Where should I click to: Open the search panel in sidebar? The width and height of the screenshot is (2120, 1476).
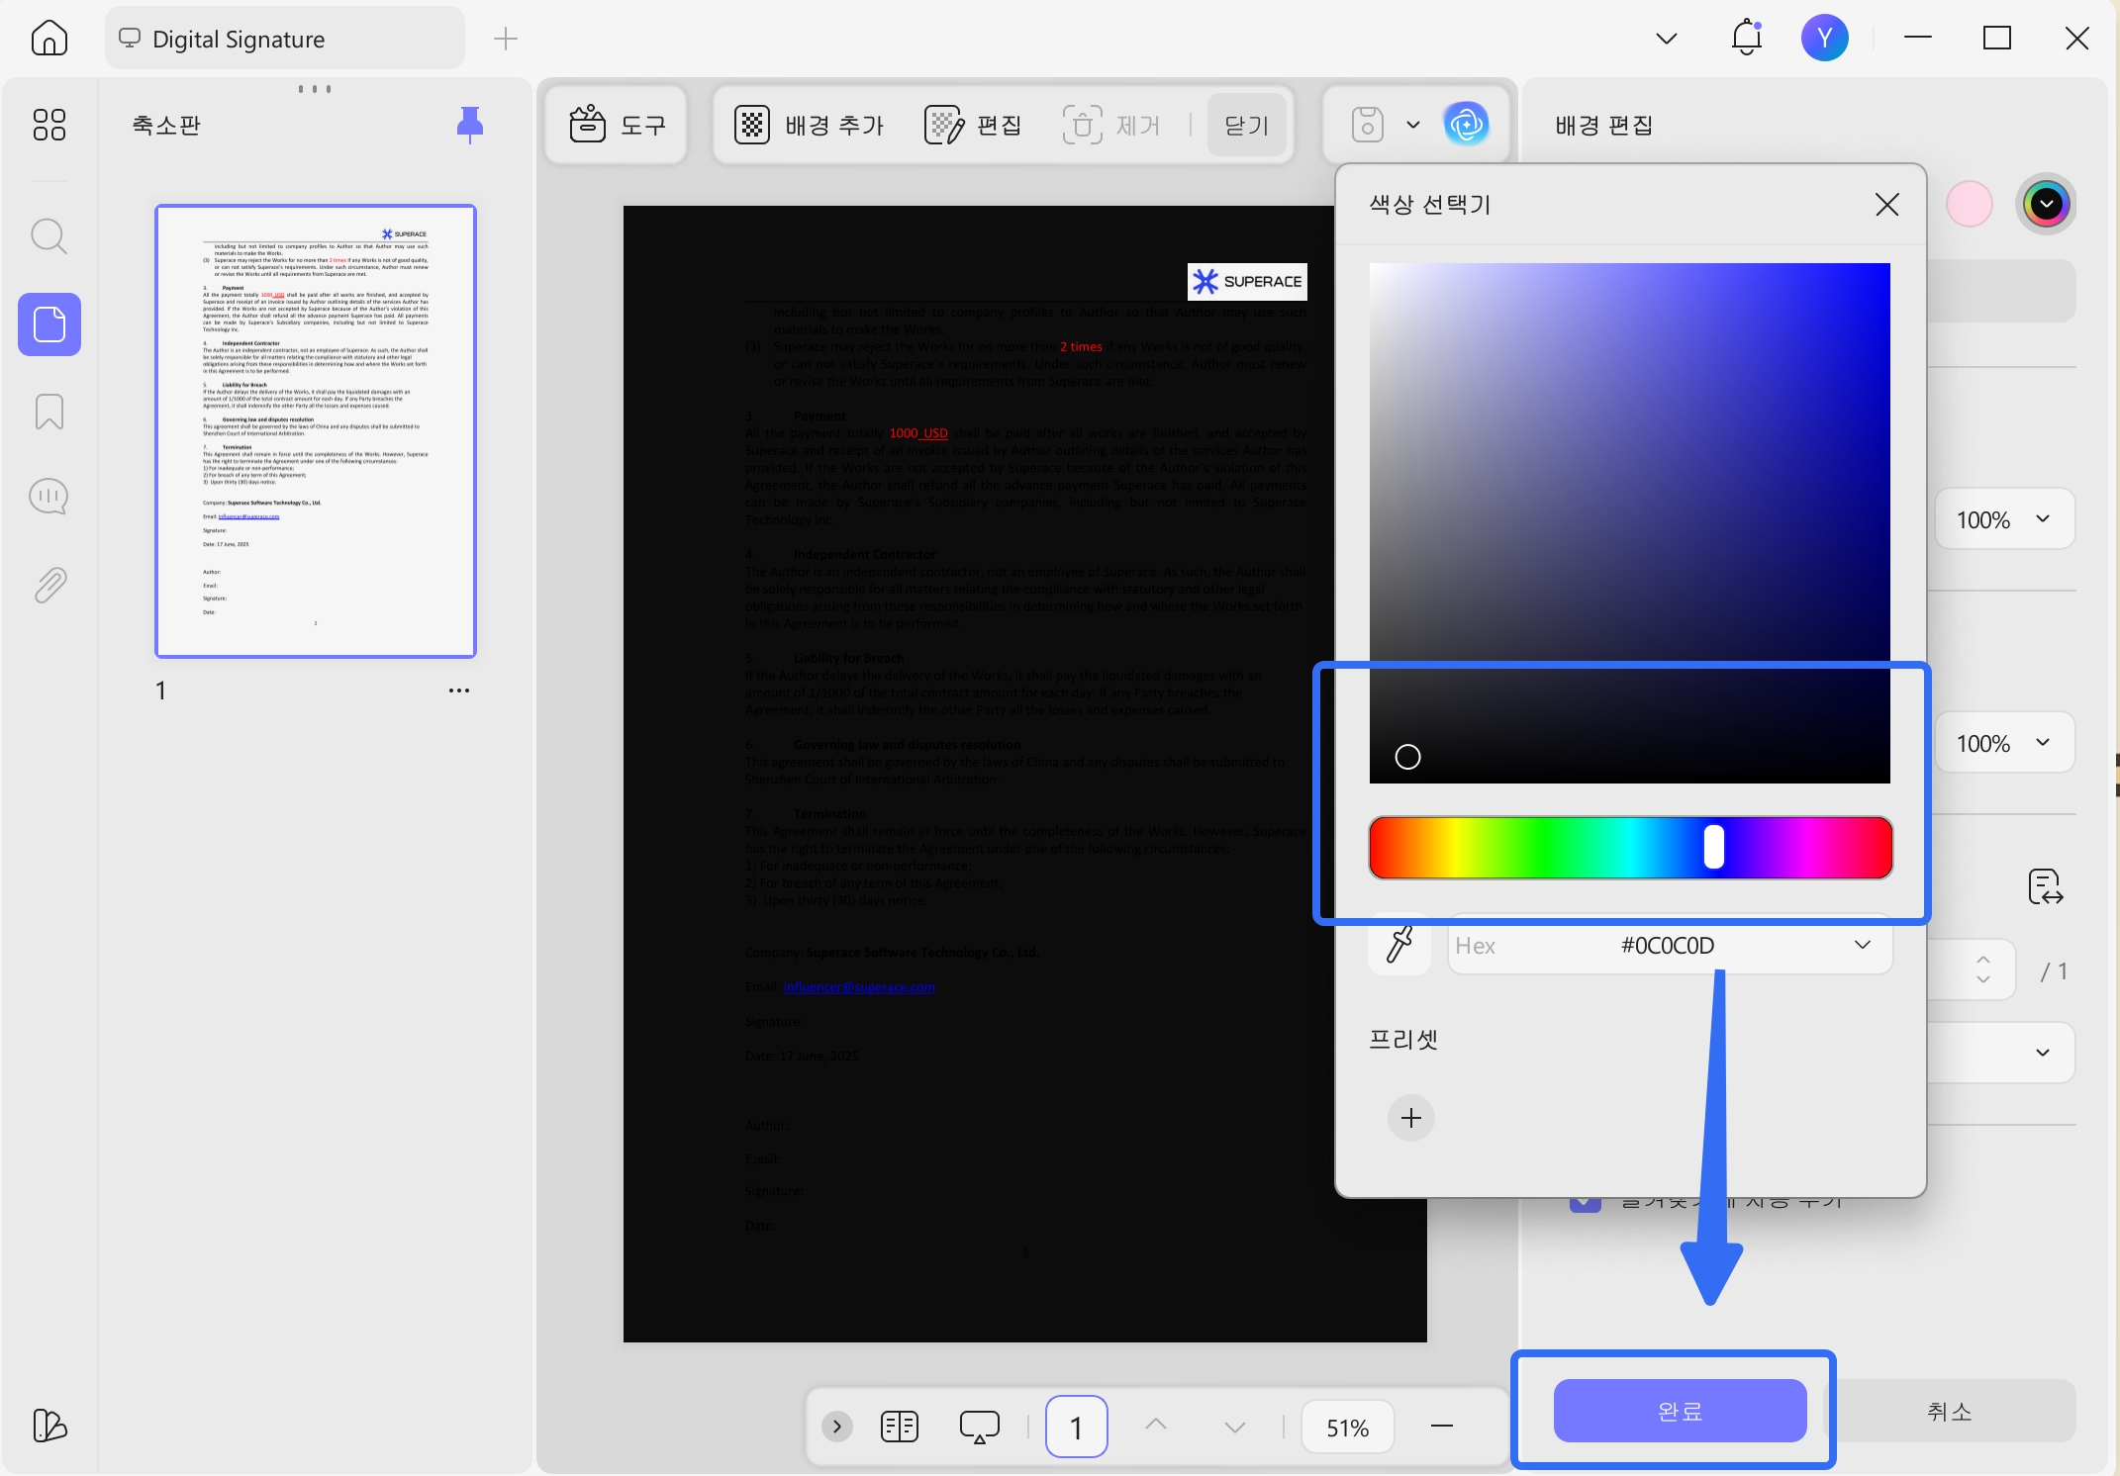point(48,236)
